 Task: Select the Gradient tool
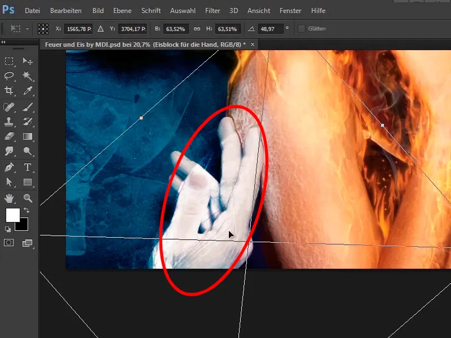point(28,136)
